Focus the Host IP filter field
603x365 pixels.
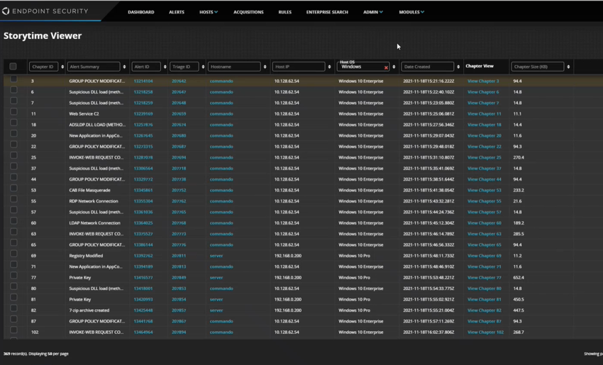click(x=299, y=67)
